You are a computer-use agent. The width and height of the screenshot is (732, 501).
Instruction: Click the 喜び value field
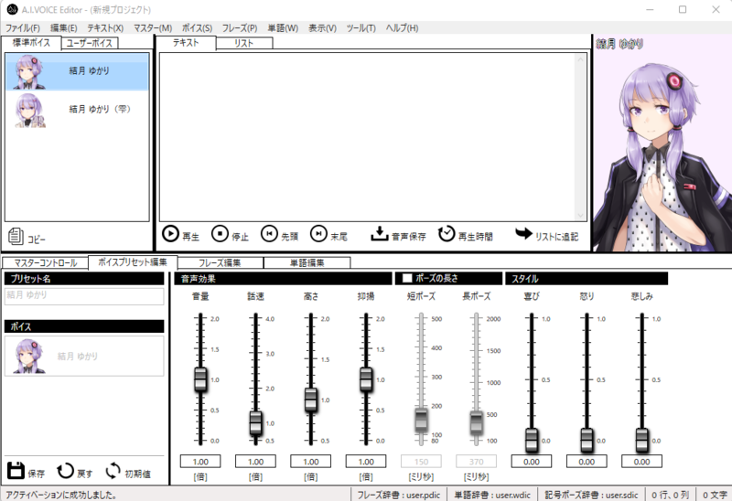pos(532,462)
